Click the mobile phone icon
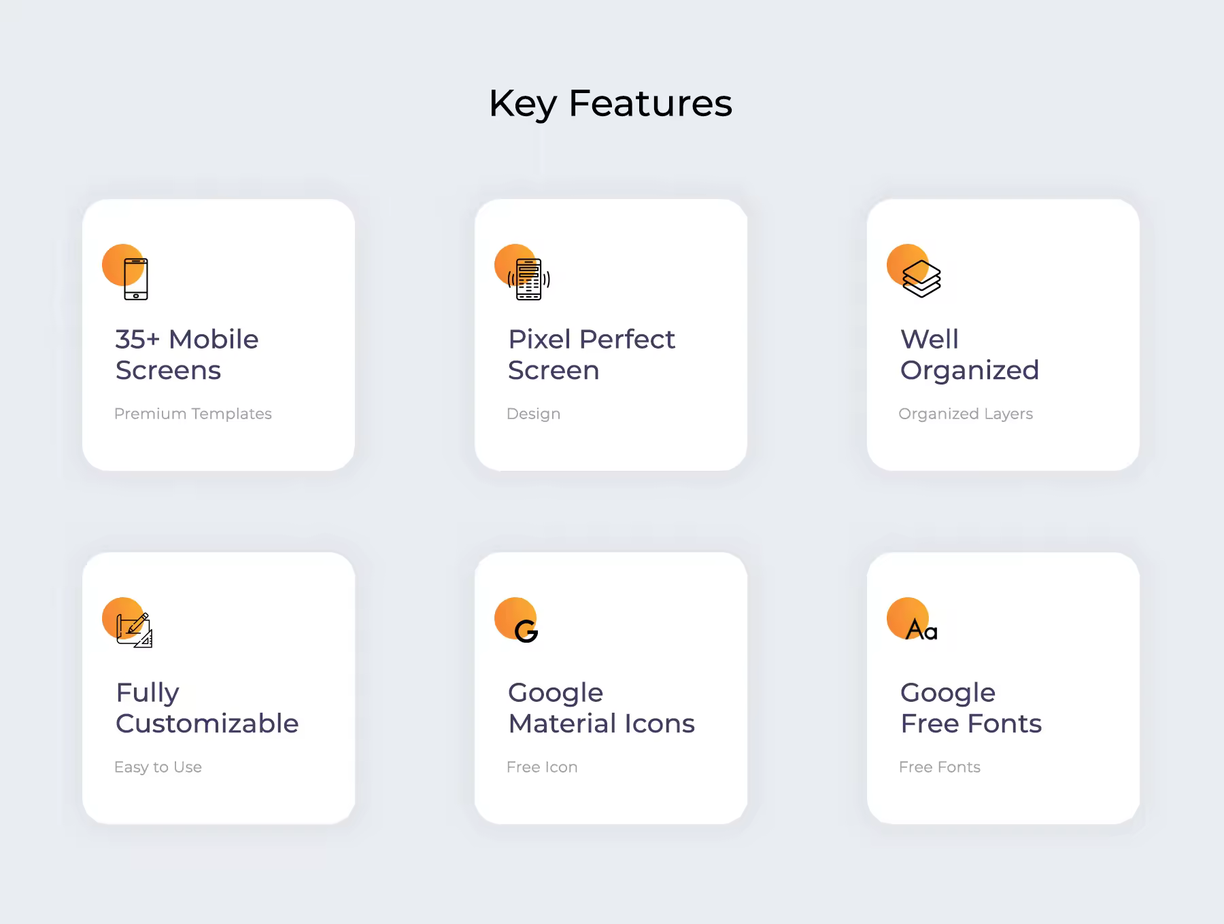The height and width of the screenshot is (924, 1224). (x=136, y=279)
